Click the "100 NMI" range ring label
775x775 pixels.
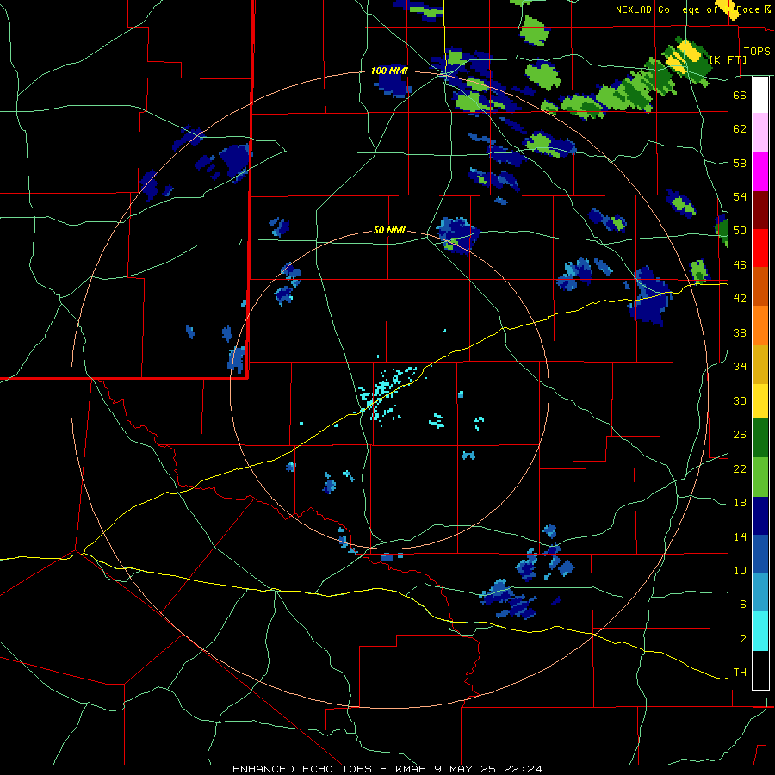point(389,71)
